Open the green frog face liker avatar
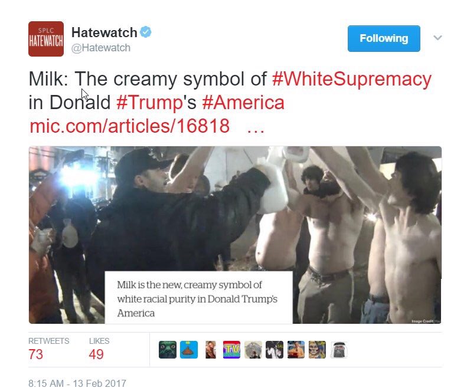 (x=168, y=350)
